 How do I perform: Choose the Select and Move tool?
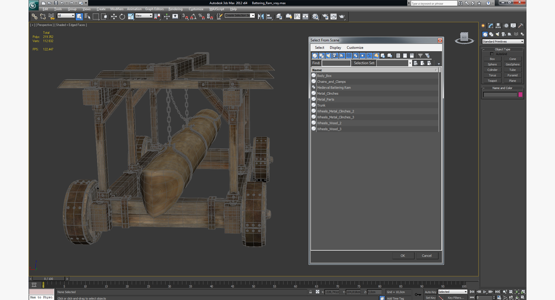click(x=114, y=16)
